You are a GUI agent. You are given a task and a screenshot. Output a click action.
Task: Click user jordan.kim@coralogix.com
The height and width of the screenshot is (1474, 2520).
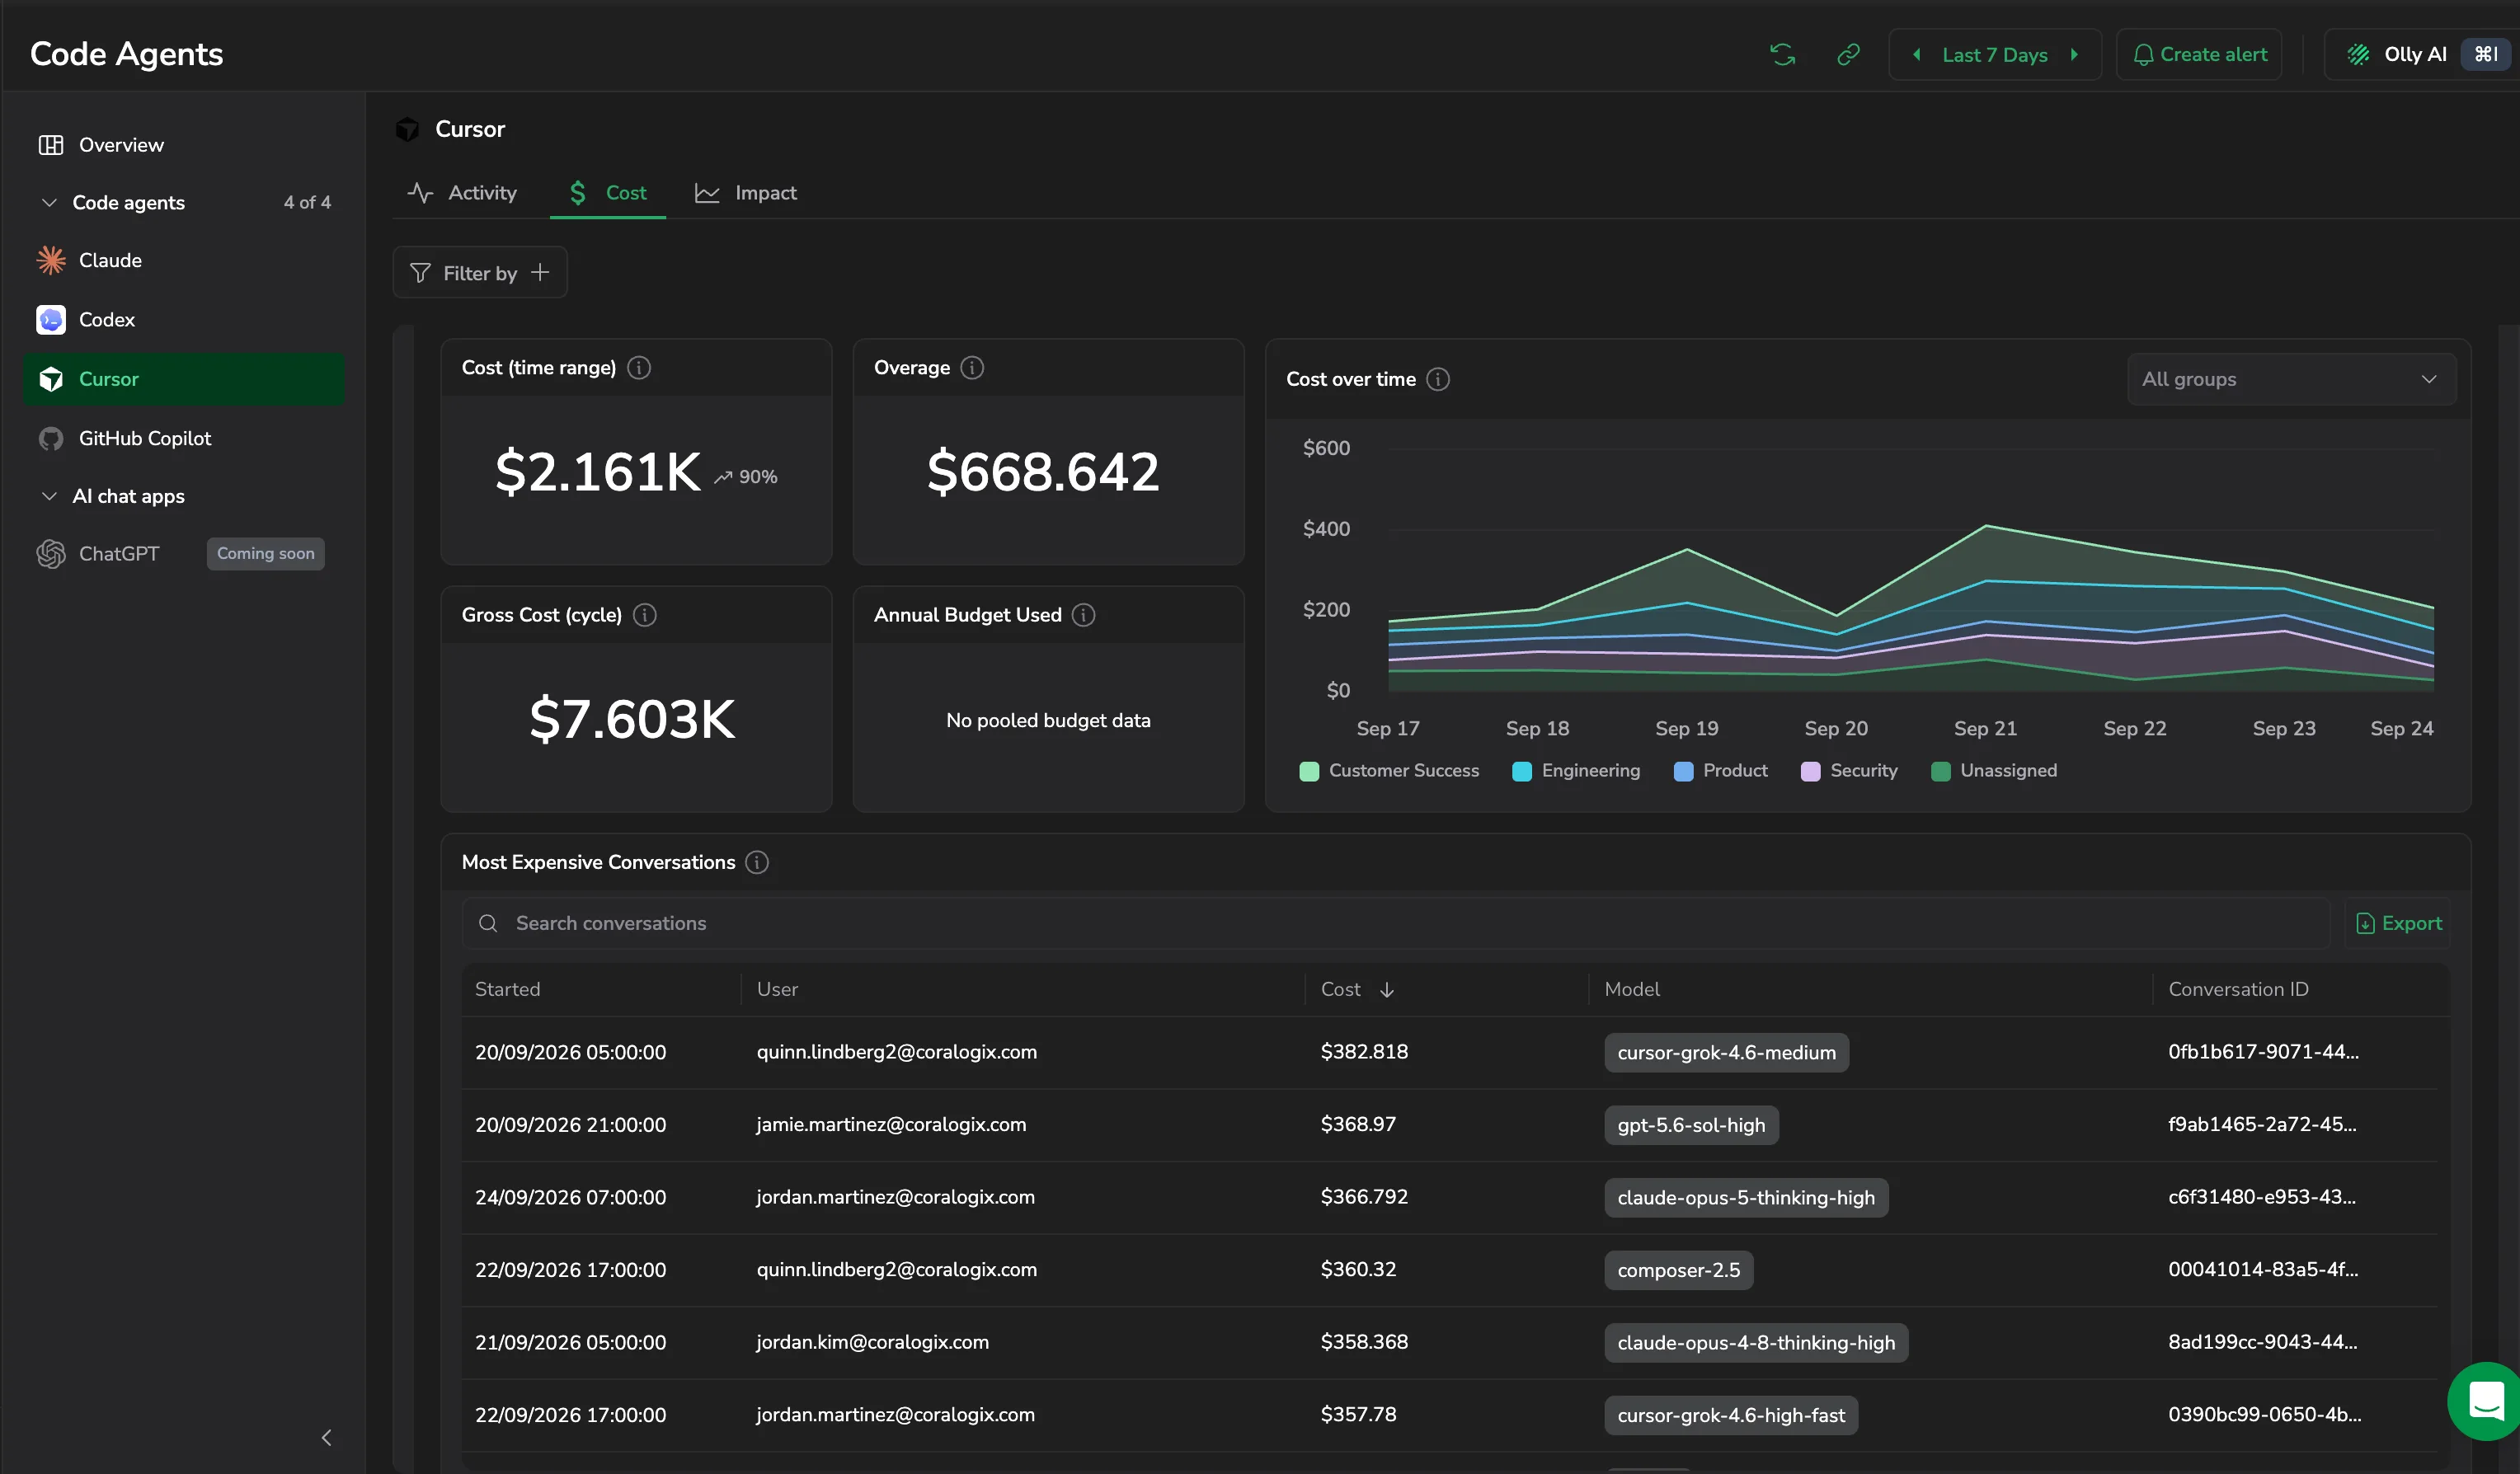pyautogui.click(x=872, y=1342)
